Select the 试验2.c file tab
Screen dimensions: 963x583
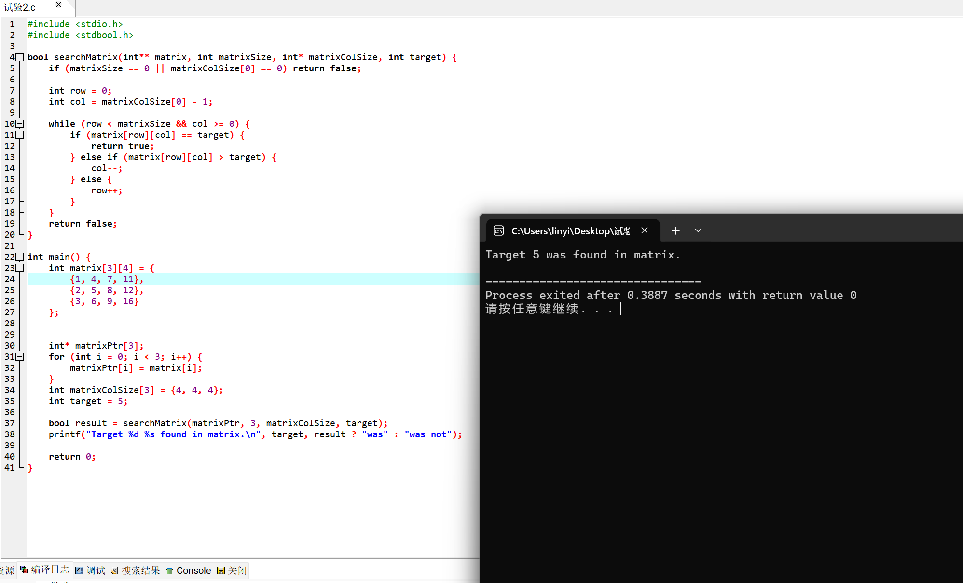coord(20,7)
